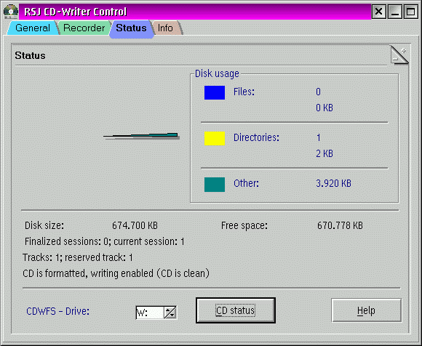422x346 pixels.
Task: Click the blue Files color swatch
Action: click(x=215, y=93)
